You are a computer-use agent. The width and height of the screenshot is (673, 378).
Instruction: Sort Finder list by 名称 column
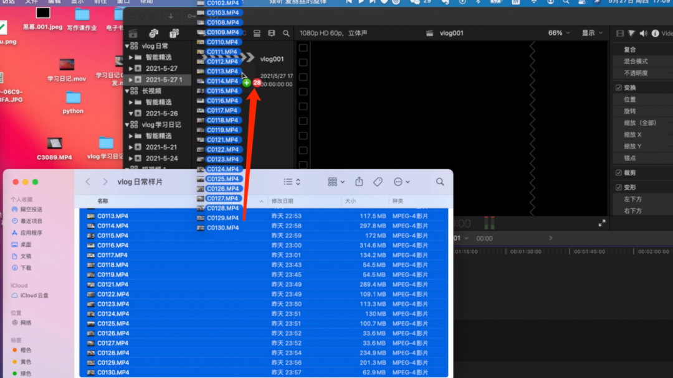103,201
